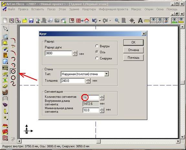Select the Ось radio button

(97, 52)
